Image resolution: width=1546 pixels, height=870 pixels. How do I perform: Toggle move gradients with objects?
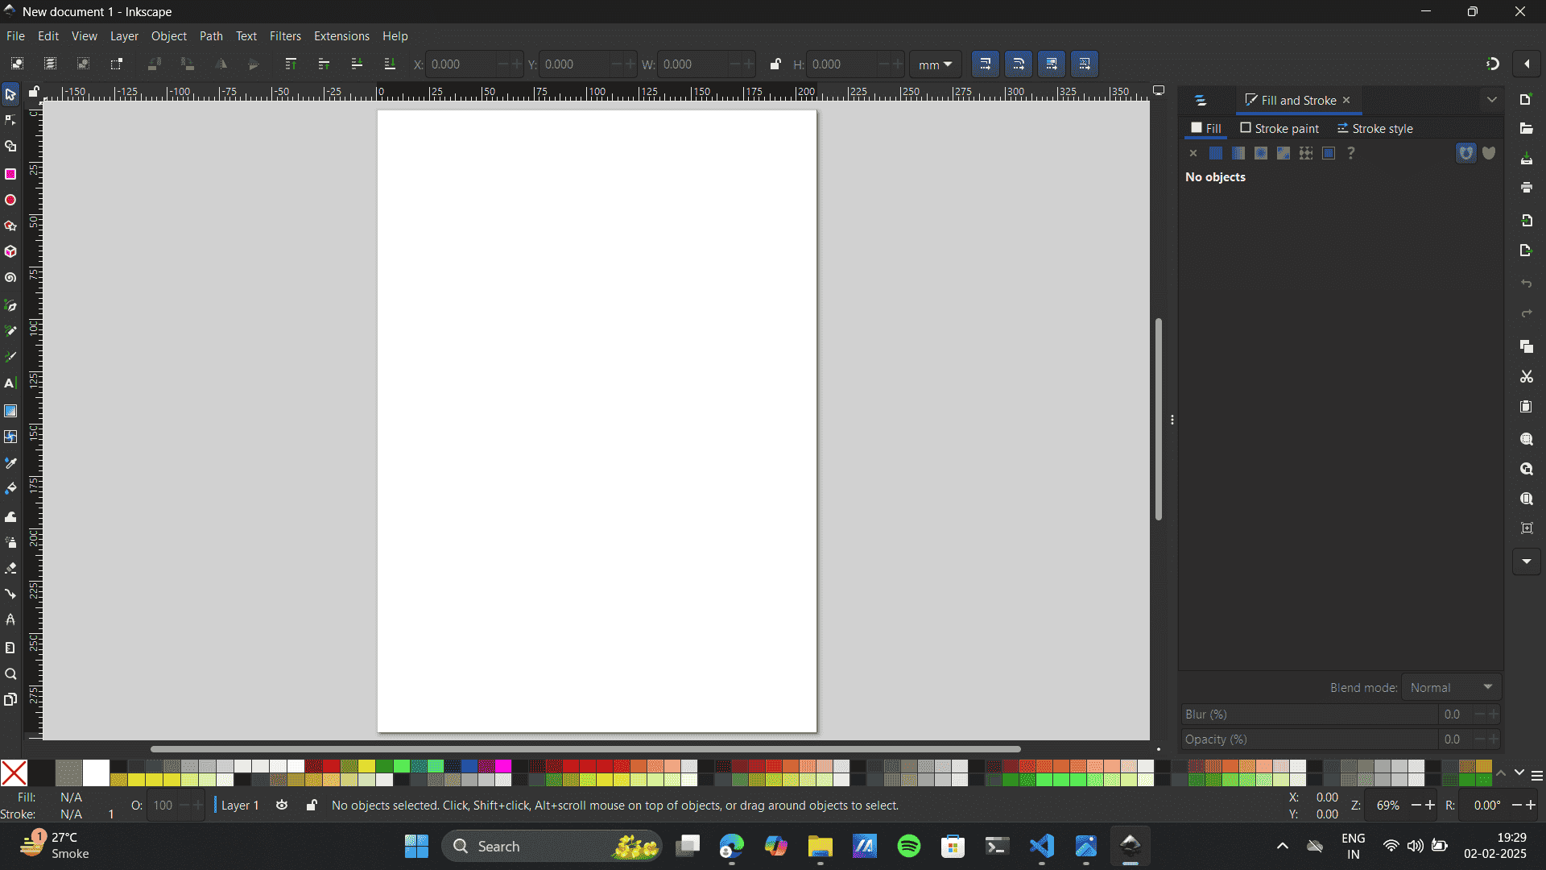pyautogui.click(x=1052, y=64)
